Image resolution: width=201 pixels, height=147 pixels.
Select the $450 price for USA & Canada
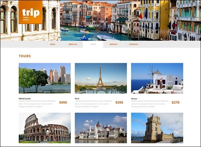click(x=63, y=102)
